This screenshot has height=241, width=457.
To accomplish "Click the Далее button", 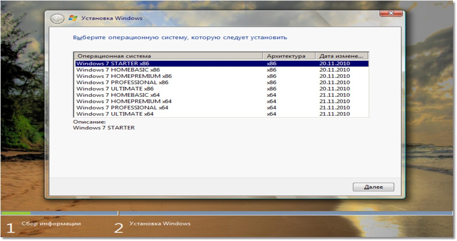I will pyautogui.click(x=373, y=187).
